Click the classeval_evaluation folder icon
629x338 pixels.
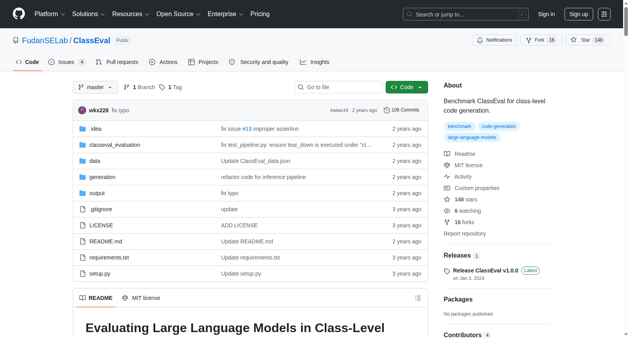(83, 145)
